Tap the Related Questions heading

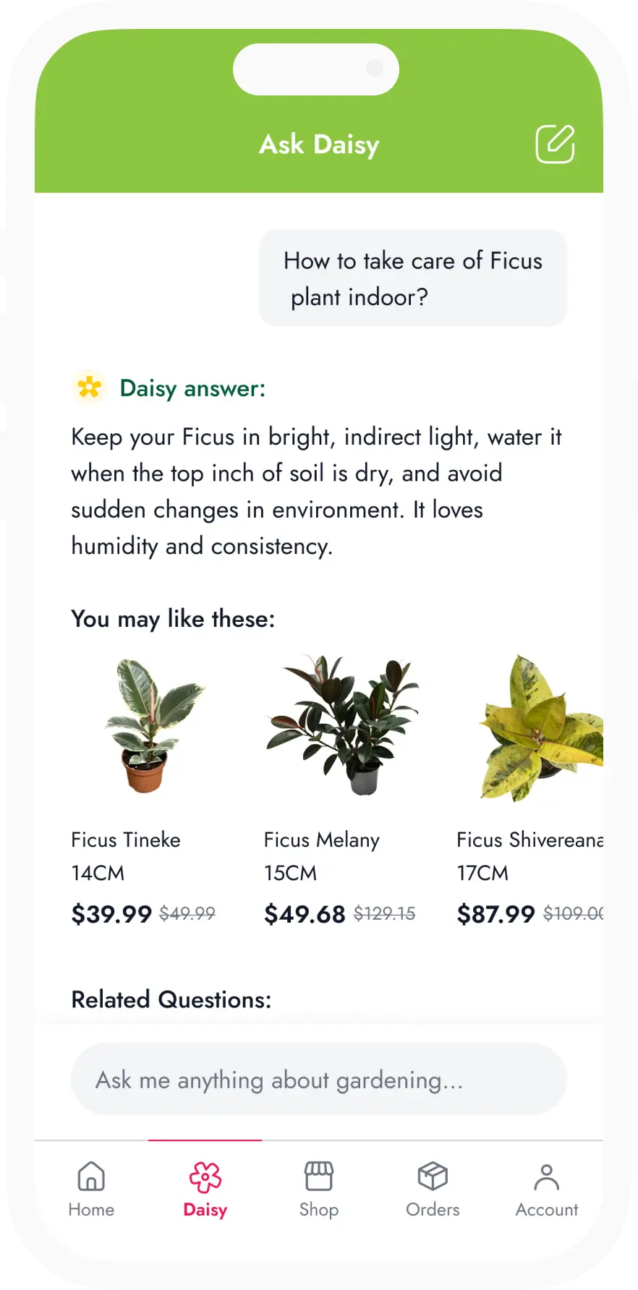171,999
